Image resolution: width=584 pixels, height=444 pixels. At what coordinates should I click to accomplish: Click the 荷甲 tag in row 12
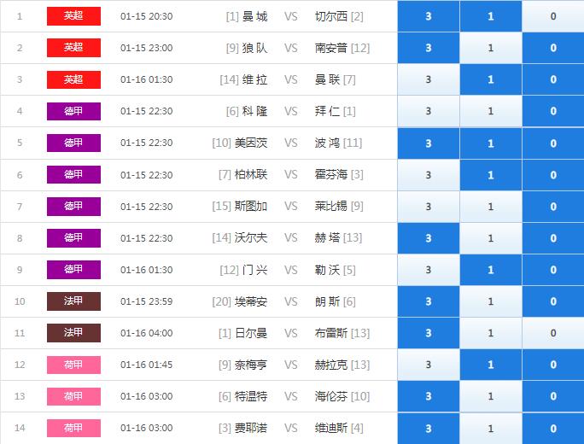pos(73,365)
